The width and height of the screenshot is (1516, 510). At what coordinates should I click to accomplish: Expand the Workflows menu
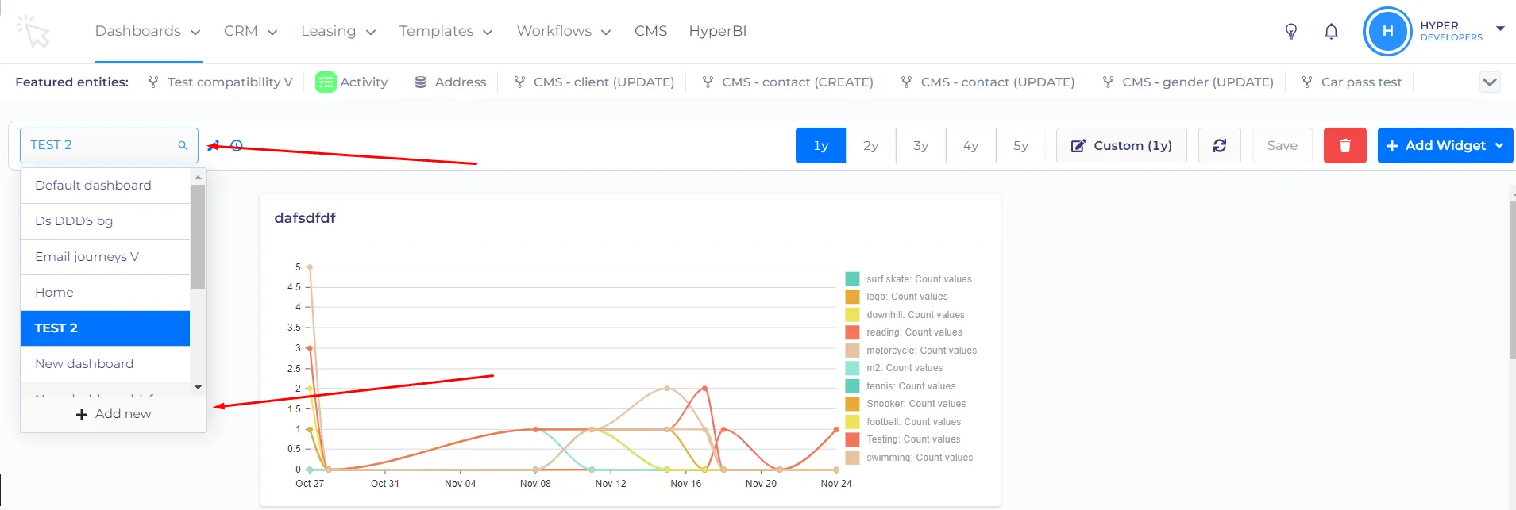[564, 31]
